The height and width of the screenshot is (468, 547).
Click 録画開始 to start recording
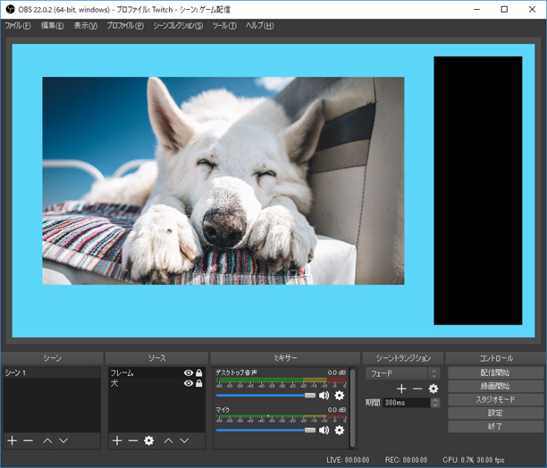click(x=494, y=386)
